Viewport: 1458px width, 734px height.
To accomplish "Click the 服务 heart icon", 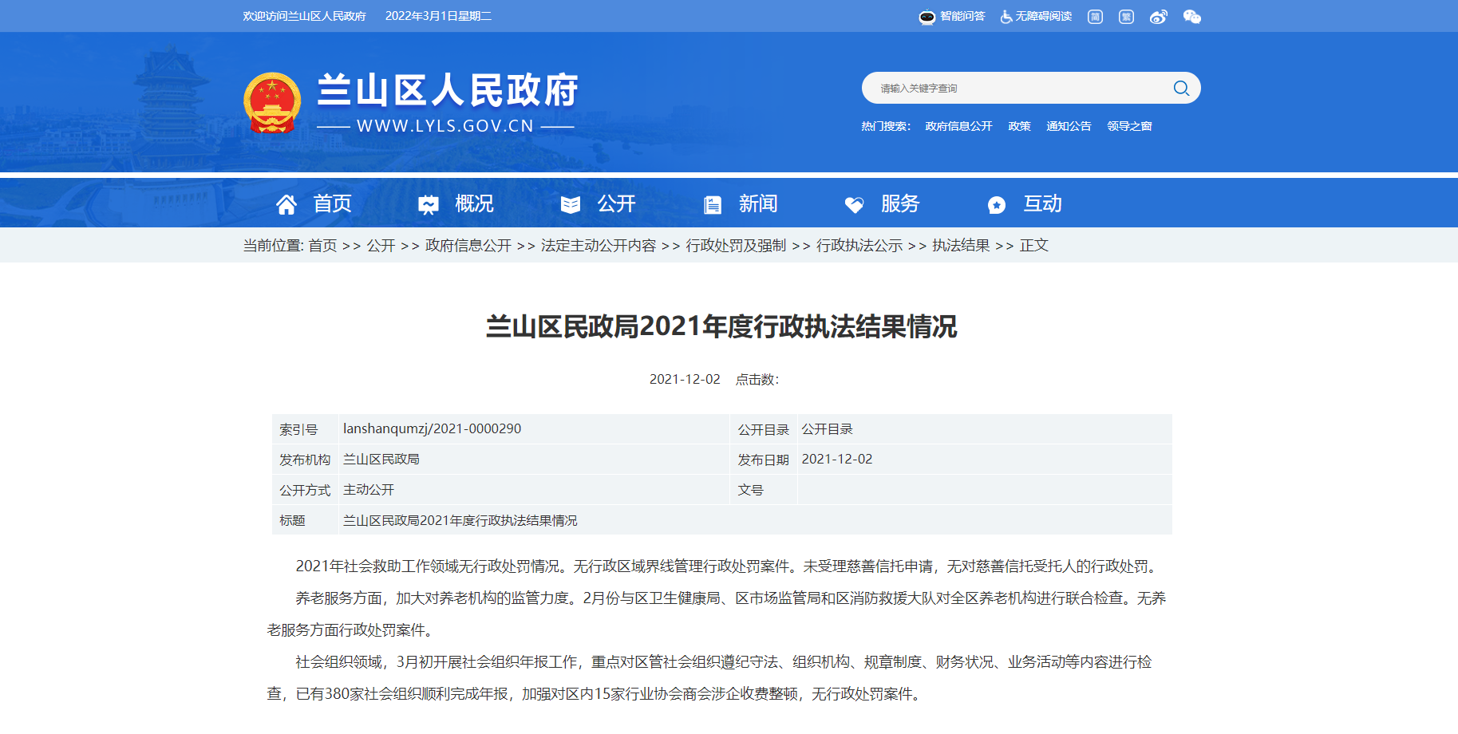I will click(855, 205).
